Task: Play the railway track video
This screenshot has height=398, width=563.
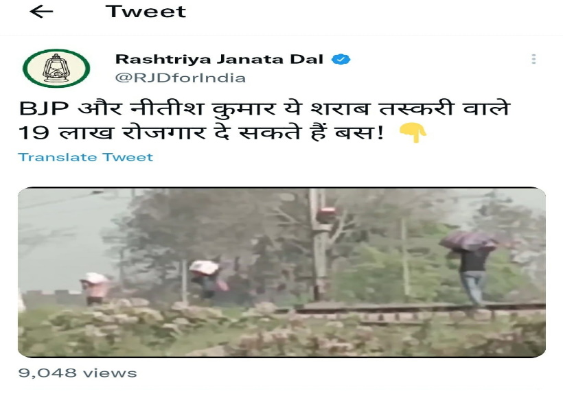Action: click(282, 272)
